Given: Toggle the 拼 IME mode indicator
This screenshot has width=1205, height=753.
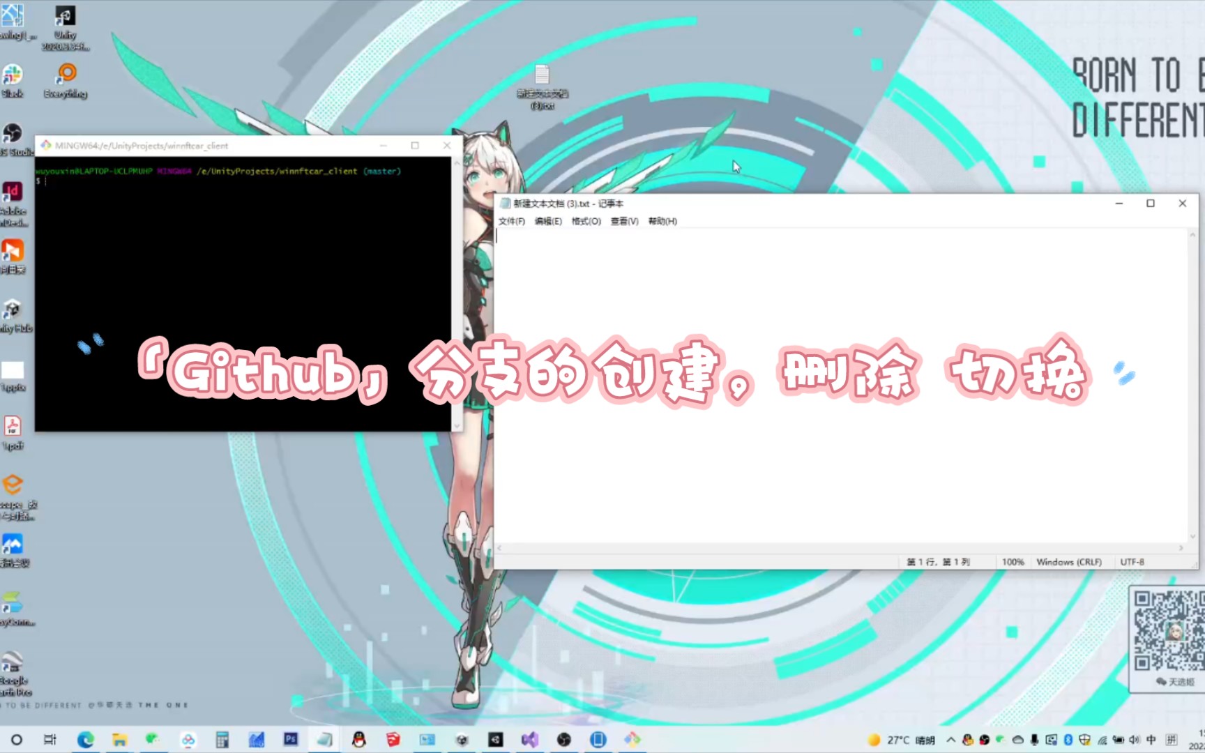Looking at the screenshot, I should click(1172, 740).
